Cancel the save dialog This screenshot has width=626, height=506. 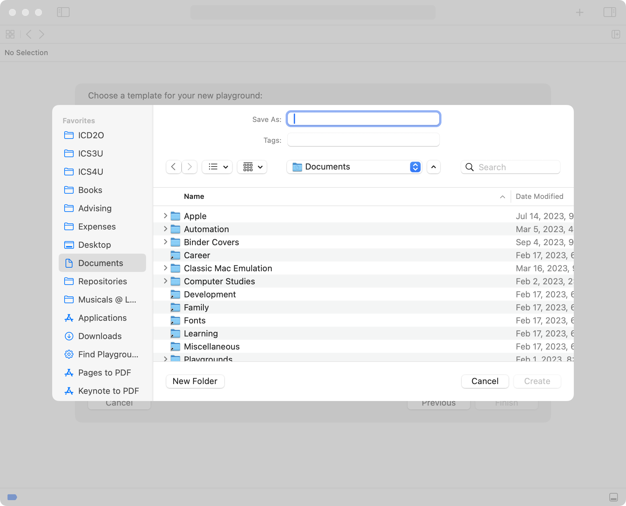click(x=484, y=381)
